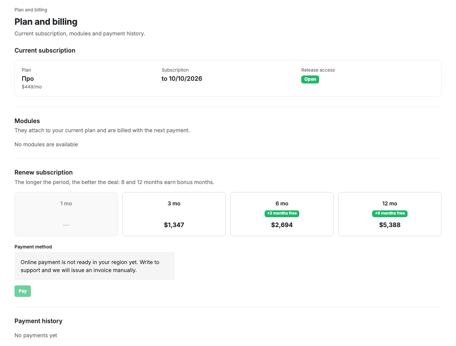The height and width of the screenshot is (346, 456).
Task: Click the Release access label
Action: (x=318, y=70)
